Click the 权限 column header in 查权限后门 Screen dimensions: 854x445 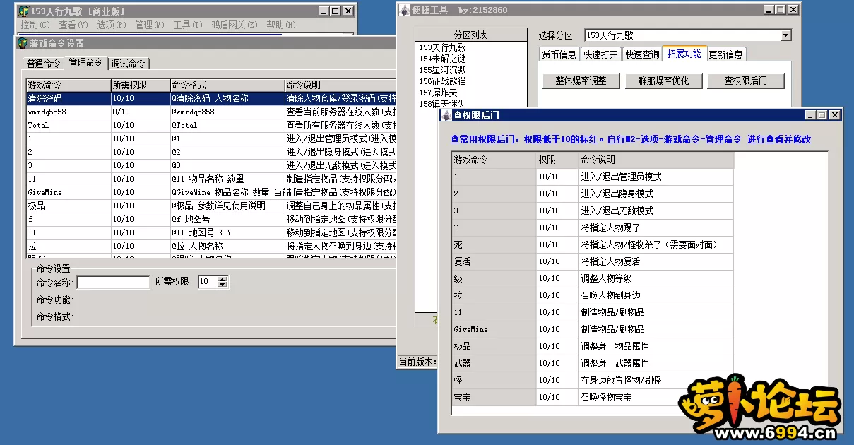click(557, 160)
